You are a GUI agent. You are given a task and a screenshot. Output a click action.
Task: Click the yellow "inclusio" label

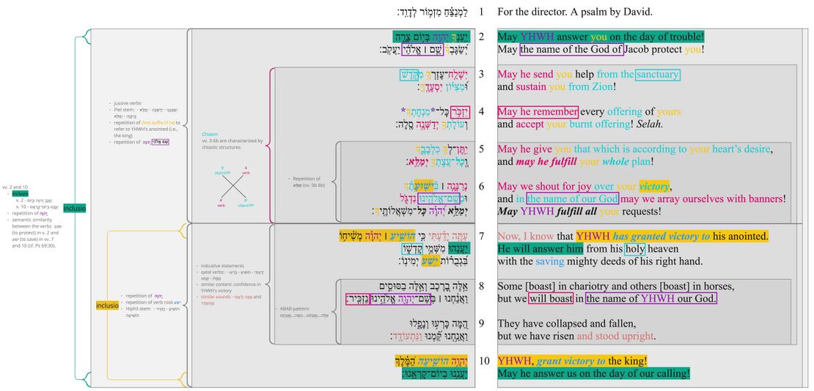106,305
